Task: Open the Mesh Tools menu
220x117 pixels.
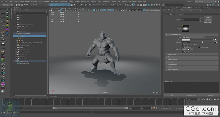Action: 54,1
